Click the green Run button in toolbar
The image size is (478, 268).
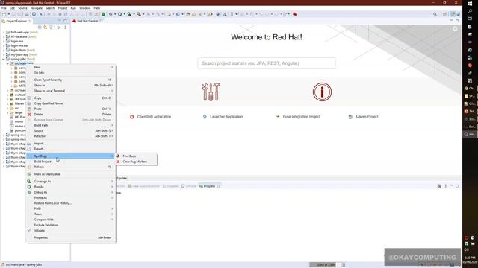point(120,14)
